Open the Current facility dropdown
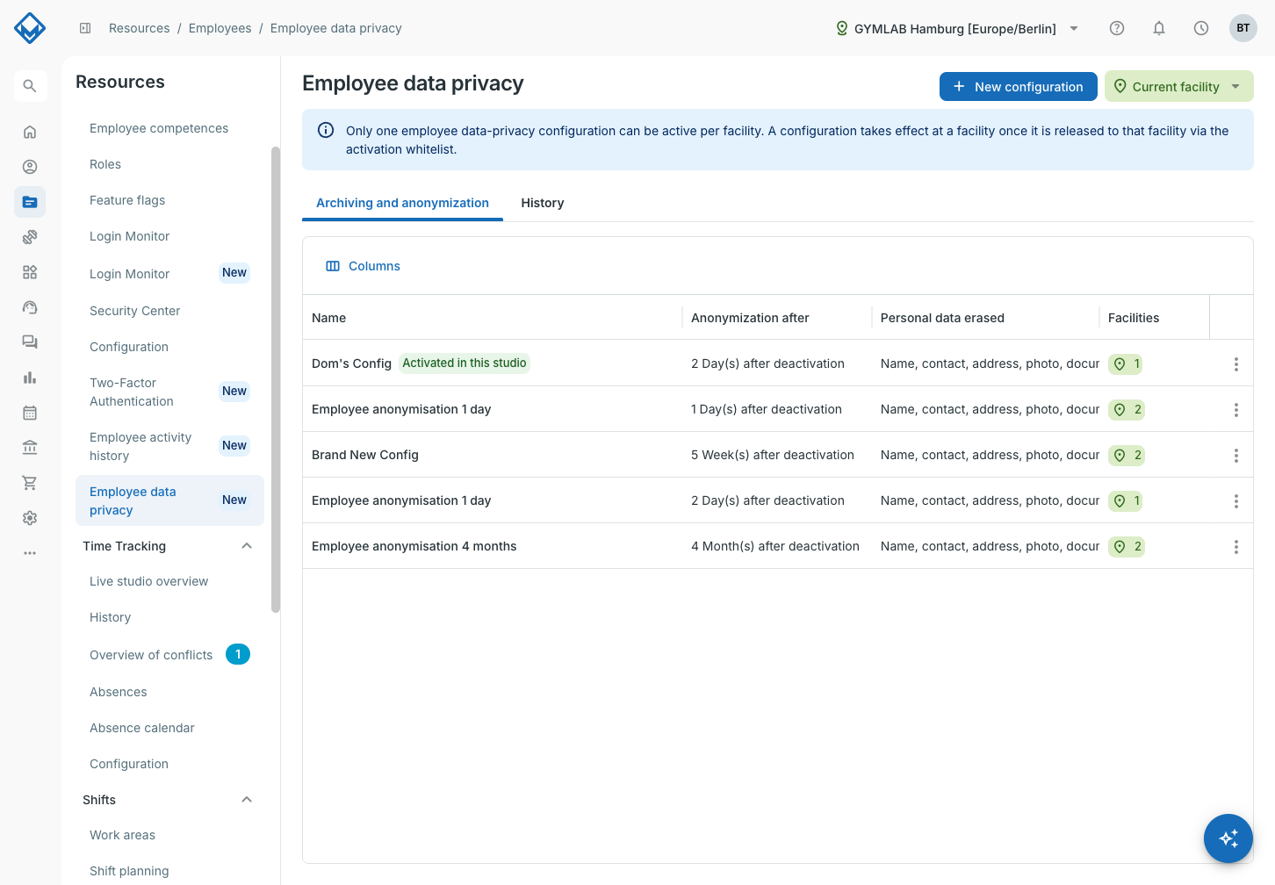 pos(1178,87)
